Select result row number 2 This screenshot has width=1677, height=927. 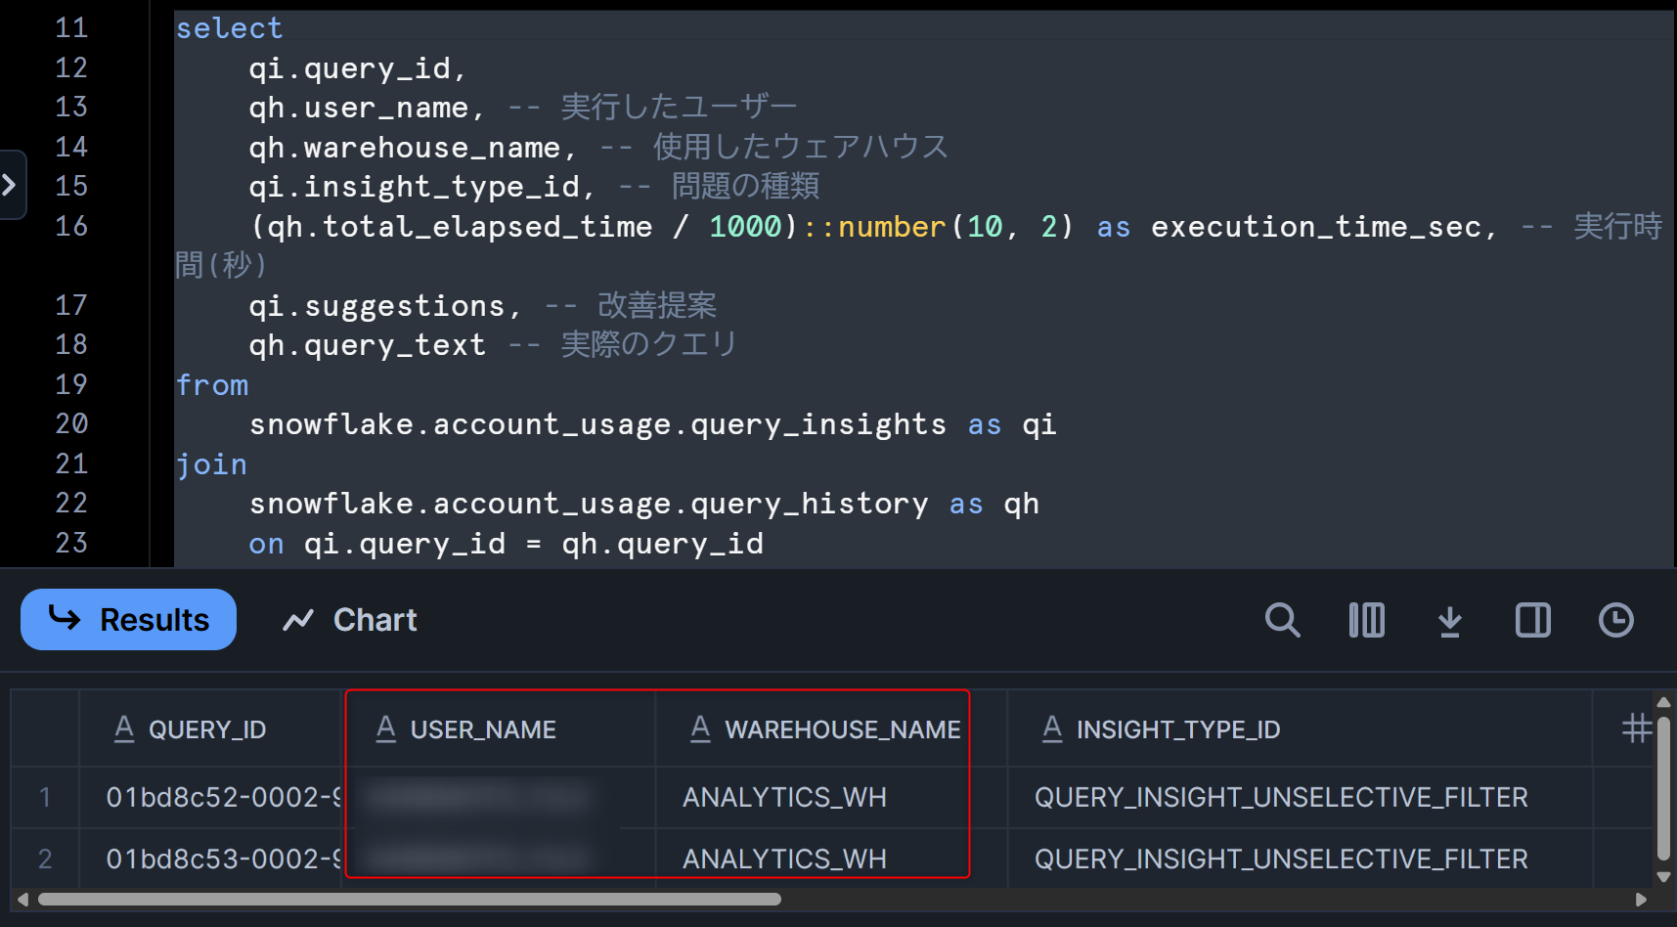click(45, 859)
